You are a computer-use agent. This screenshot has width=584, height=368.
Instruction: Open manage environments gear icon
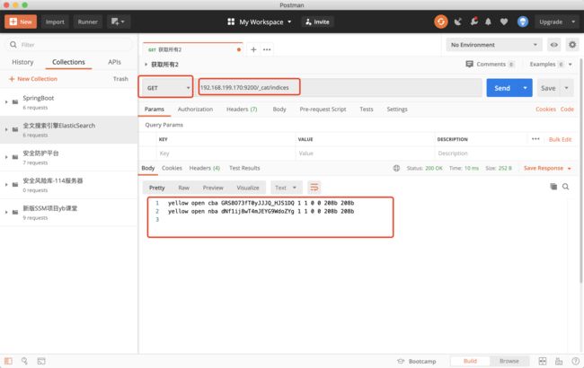(572, 45)
